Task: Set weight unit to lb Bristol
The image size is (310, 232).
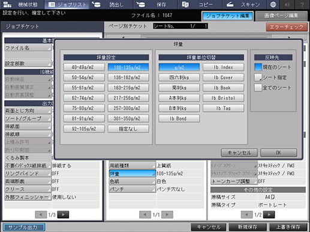Action: pos(224,98)
